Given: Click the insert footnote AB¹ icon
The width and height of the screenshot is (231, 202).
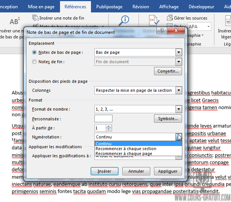Looking at the screenshot, I should pos(14,21).
